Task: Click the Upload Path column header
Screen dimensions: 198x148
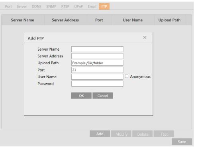Action: click(x=169, y=20)
